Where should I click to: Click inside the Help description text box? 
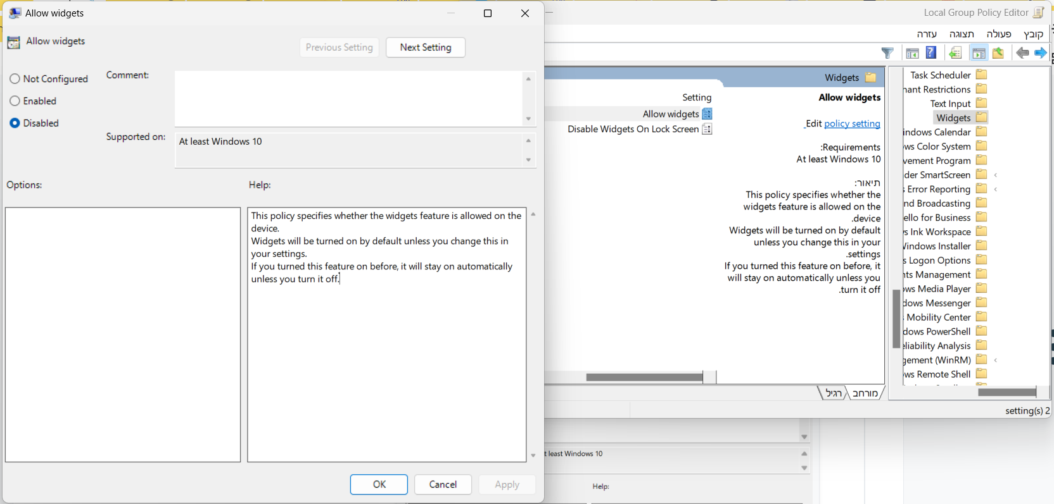coord(387,335)
